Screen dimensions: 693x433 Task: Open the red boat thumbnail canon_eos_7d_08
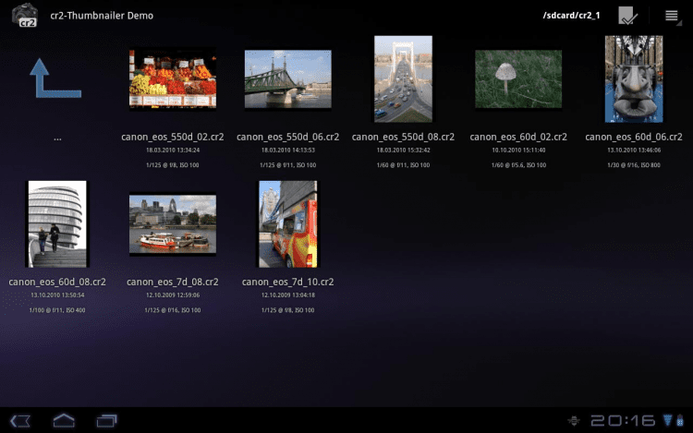pyautogui.click(x=173, y=223)
